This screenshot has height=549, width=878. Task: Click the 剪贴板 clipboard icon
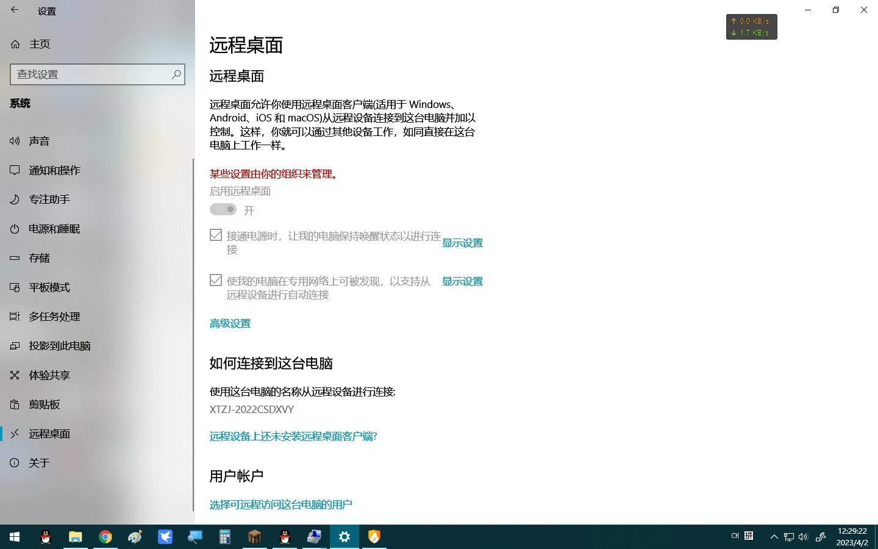[15, 404]
